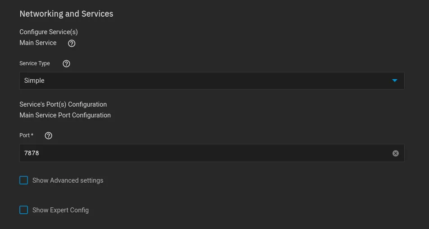
Task: Click the question mark icon beside Port
Action: coord(49,135)
